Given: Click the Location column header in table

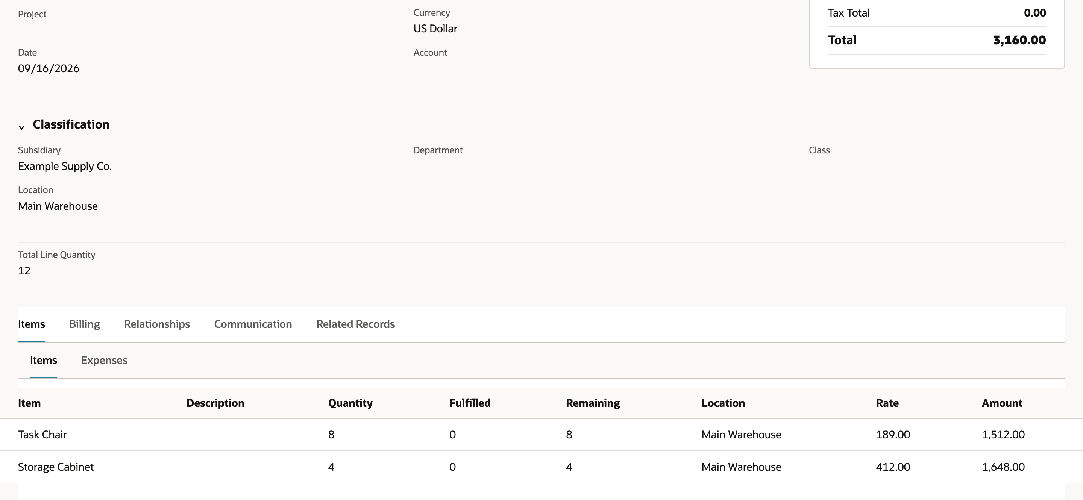Looking at the screenshot, I should 723,403.
